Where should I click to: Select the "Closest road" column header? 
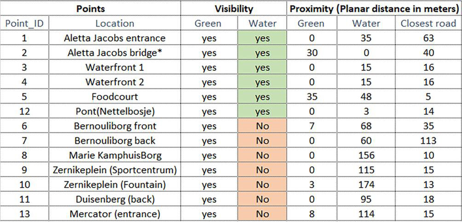coord(428,23)
